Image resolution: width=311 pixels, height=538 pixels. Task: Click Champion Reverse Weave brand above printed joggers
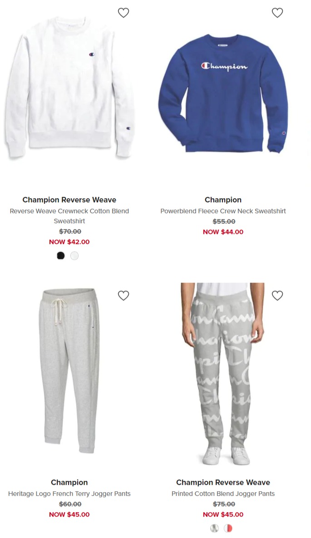click(223, 483)
